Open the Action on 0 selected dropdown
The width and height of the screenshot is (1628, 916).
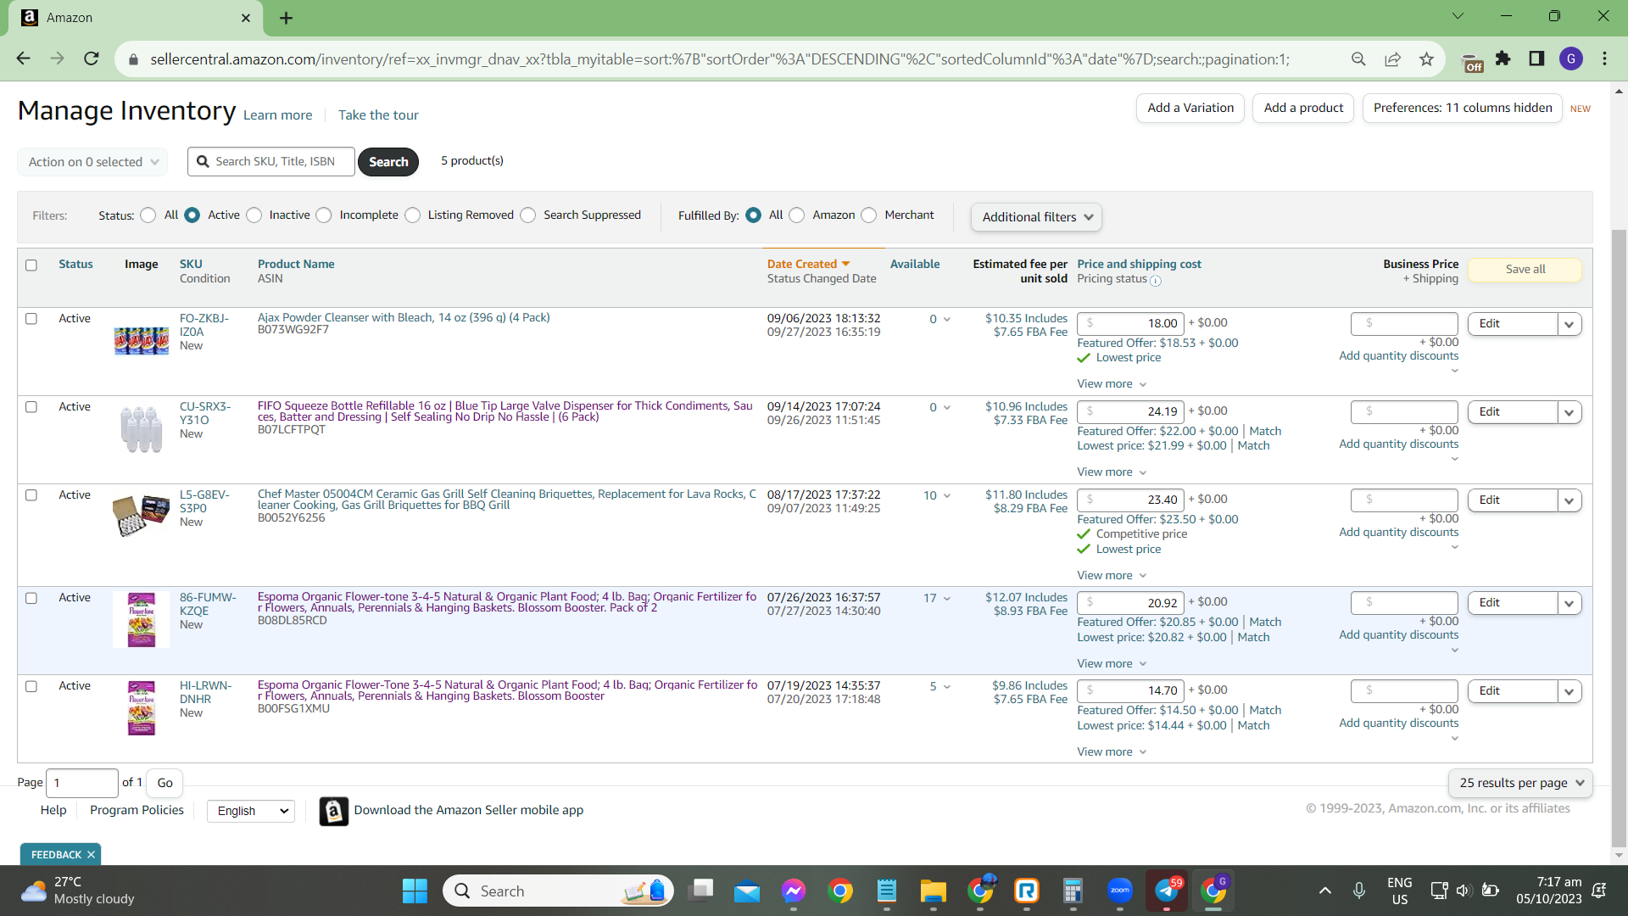coord(92,162)
